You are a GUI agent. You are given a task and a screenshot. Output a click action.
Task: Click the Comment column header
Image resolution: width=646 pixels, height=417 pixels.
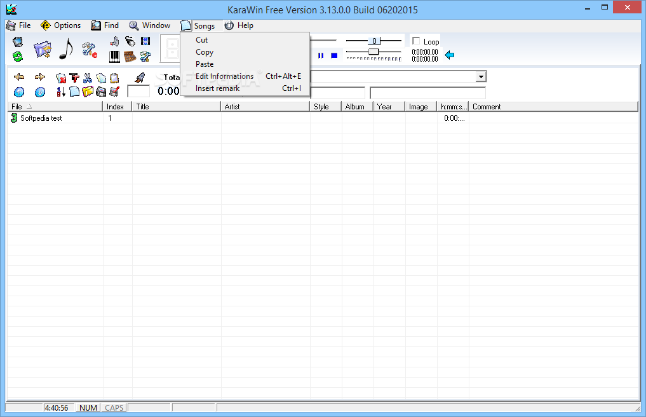[x=553, y=107]
